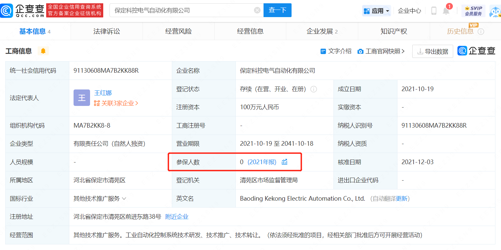Click the 查一下 search button

(x=277, y=10)
